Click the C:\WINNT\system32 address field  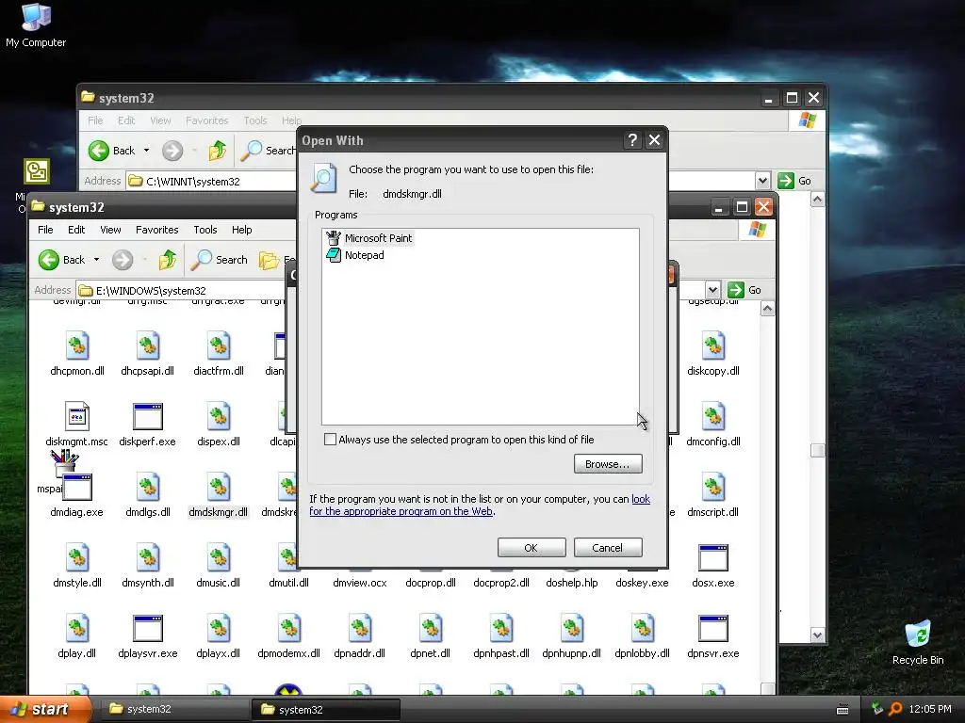pos(212,182)
